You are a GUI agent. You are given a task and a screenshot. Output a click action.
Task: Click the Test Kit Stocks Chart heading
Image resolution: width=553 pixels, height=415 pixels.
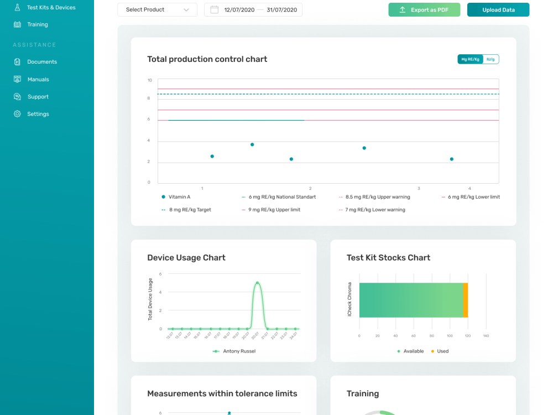[x=388, y=258]
